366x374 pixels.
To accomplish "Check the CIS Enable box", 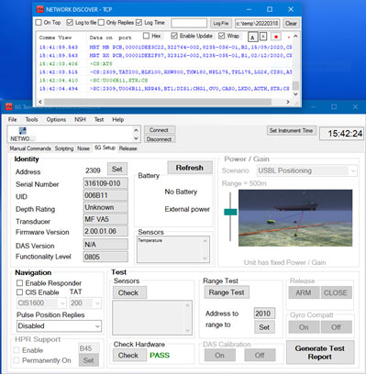I will [x=19, y=292].
